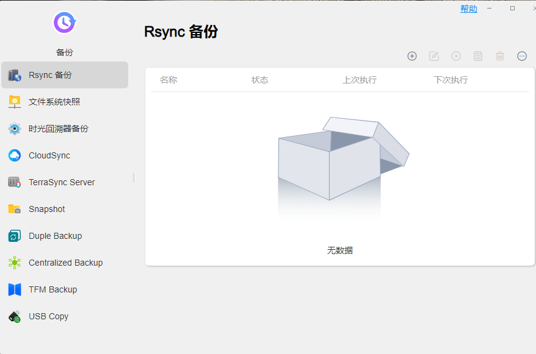Screen dimensions: 536x354
Task: Open Snapshot from the sidebar
Action: point(65,209)
